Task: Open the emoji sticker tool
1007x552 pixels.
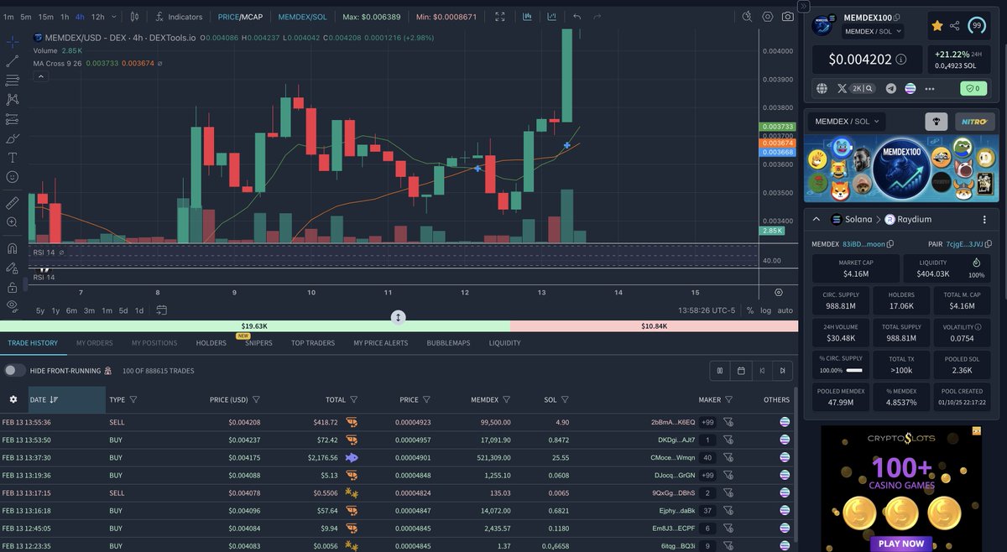Action: point(13,177)
